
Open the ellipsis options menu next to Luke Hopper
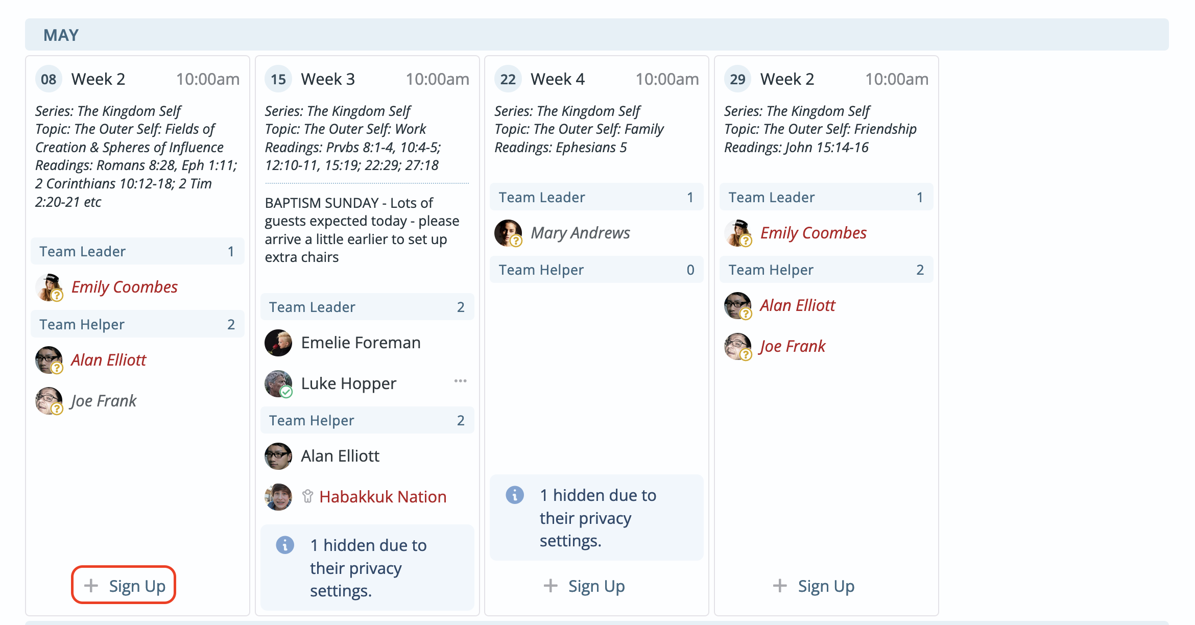tap(460, 380)
